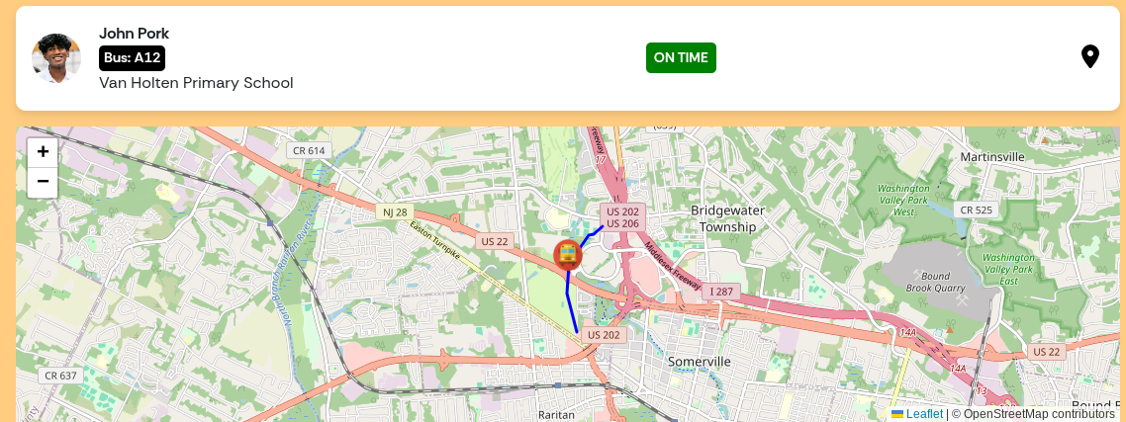Click the CR 637 route shield
This screenshot has width=1126, height=422.
coord(60,376)
